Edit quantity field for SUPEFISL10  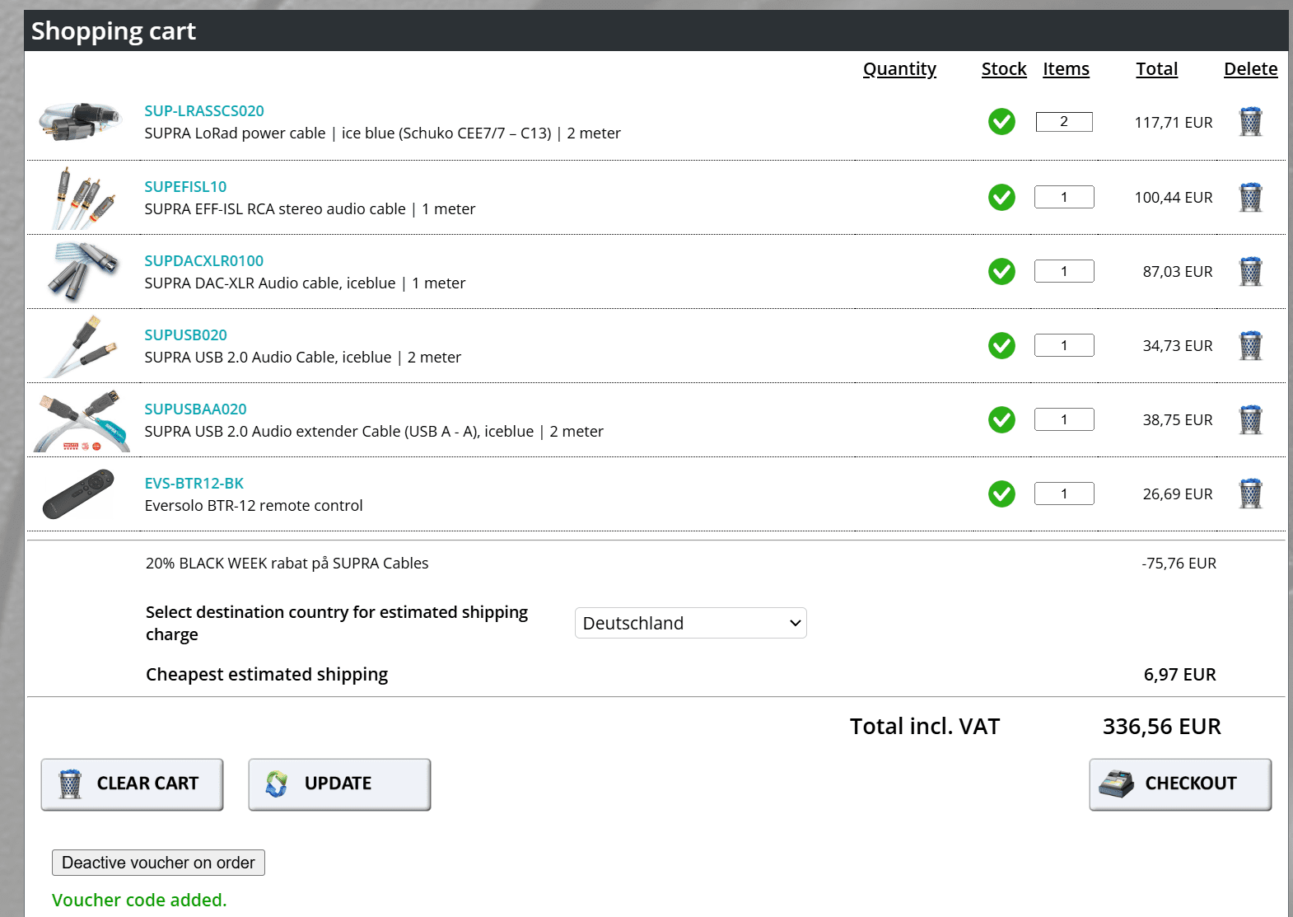pos(1064,197)
